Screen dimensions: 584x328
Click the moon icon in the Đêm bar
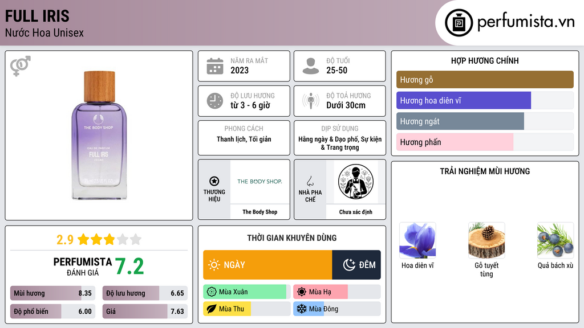click(349, 265)
